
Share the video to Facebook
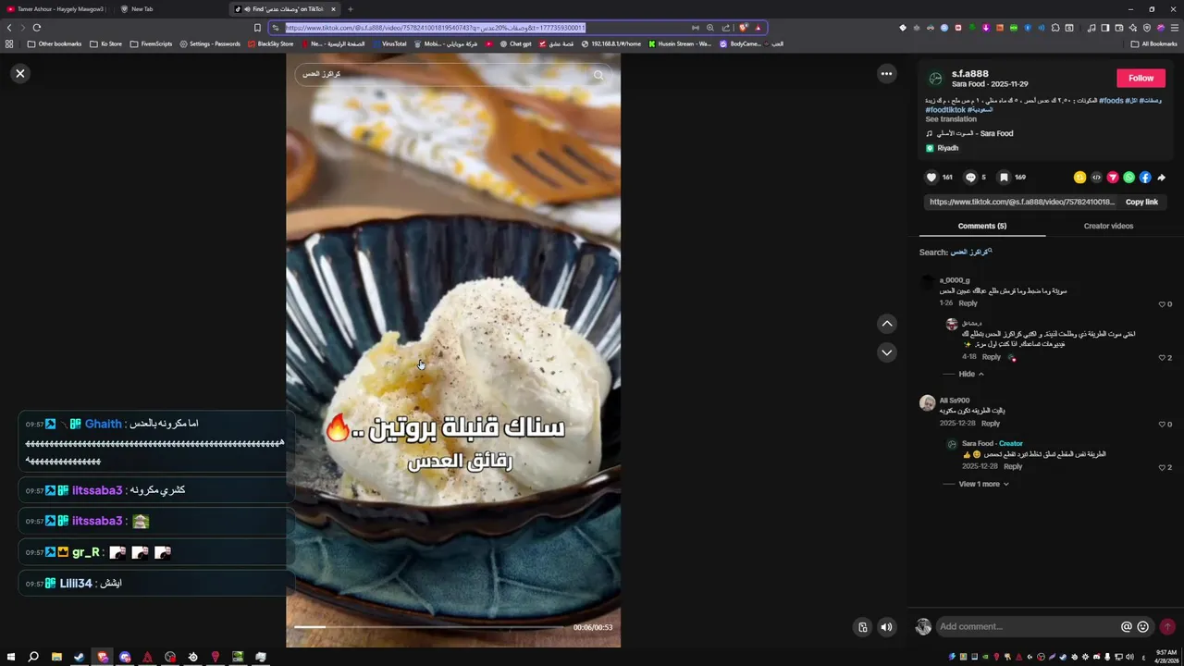[x=1145, y=177]
